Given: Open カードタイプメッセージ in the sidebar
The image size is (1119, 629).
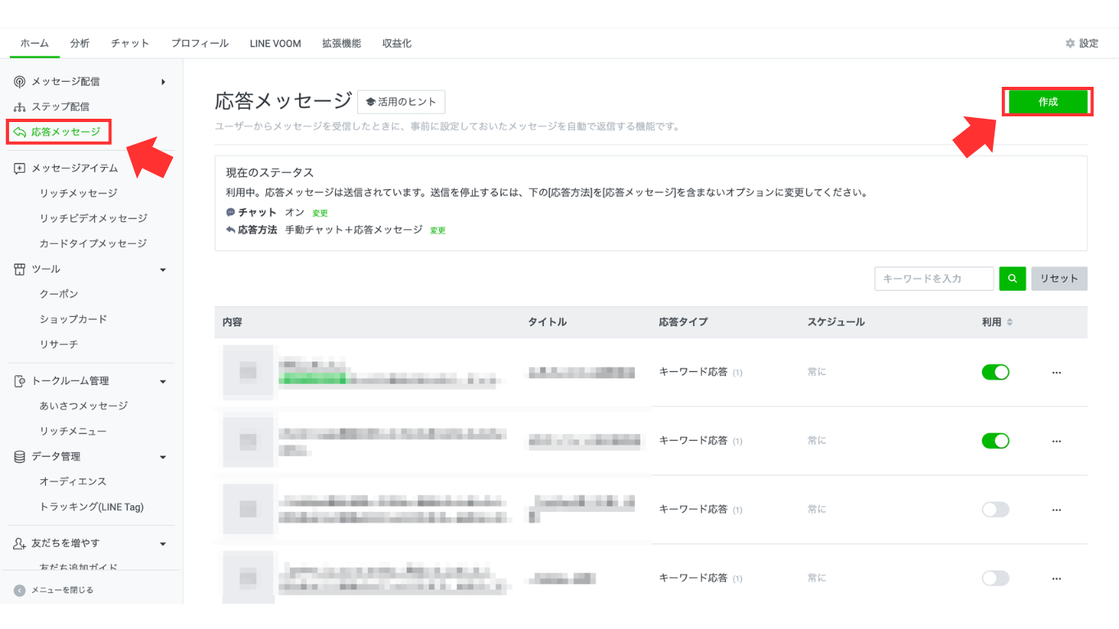Looking at the screenshot, I should (93, 244).
